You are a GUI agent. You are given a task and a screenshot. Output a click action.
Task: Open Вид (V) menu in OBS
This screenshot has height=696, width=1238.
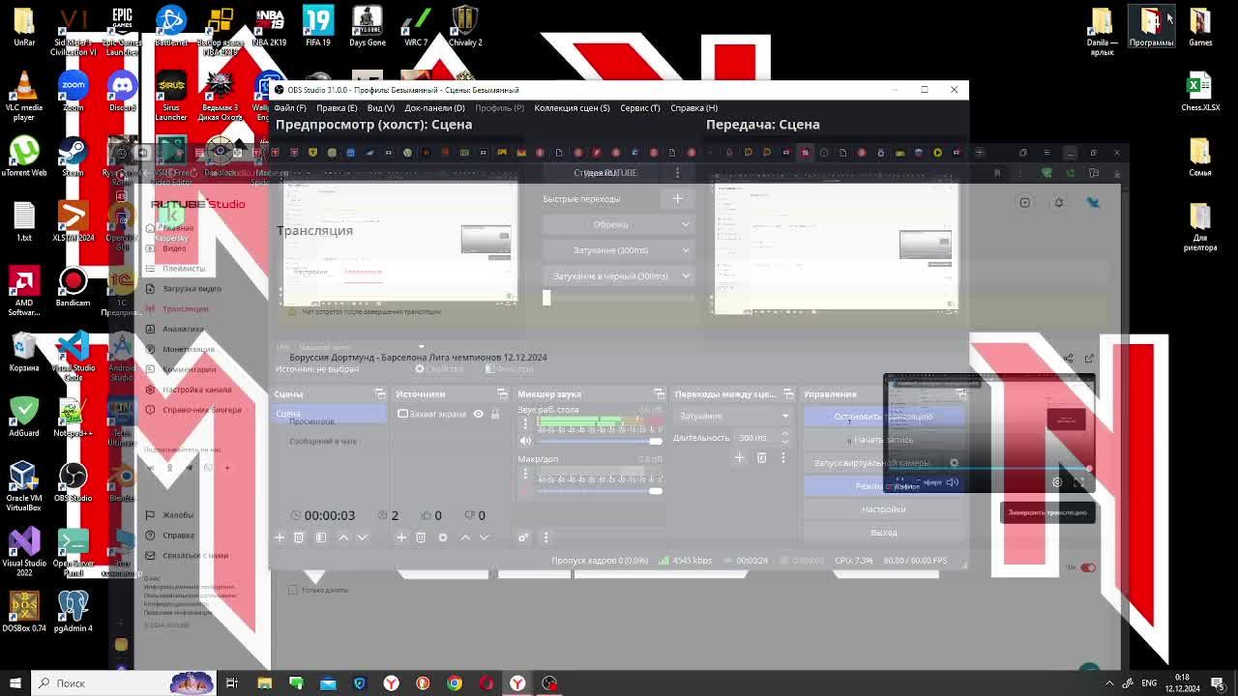tap(380, 108)
